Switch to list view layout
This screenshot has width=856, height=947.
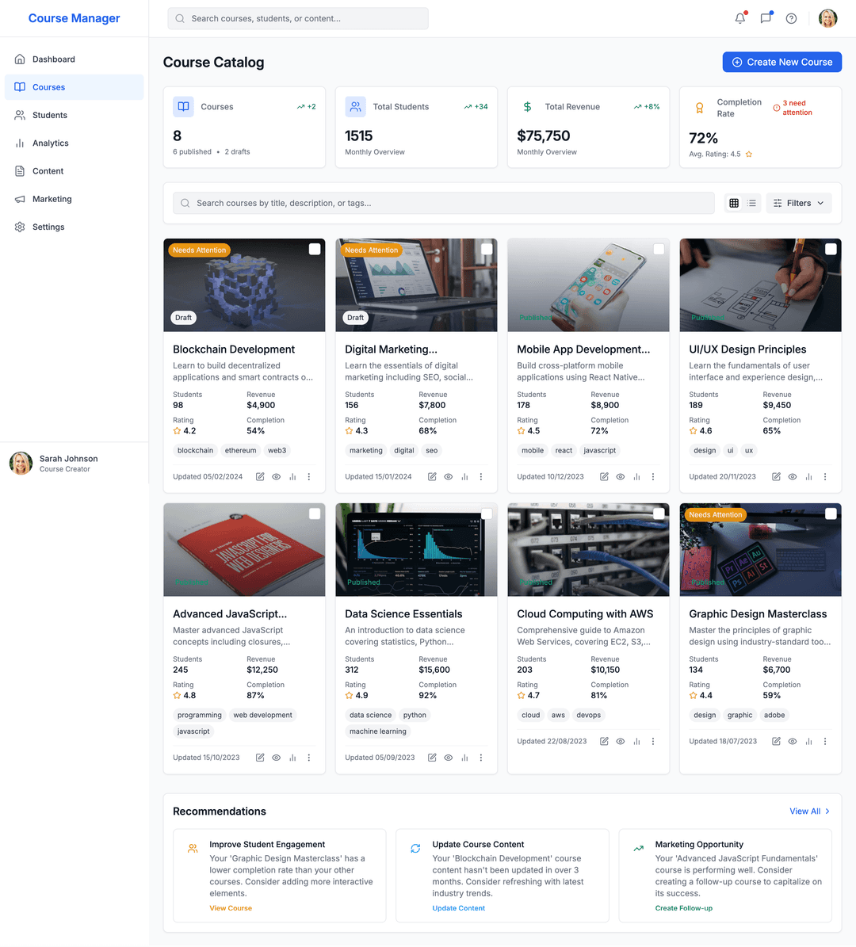click(751, 204)
